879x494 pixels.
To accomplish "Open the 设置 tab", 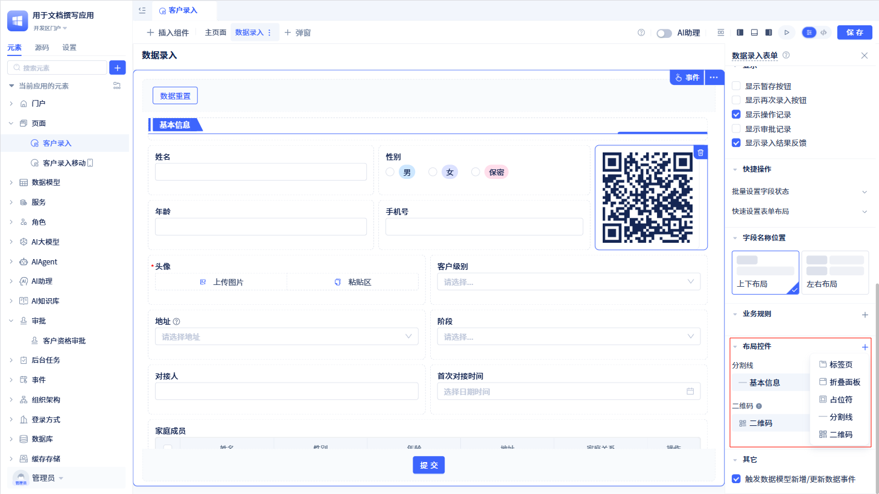I will (69, 48).
